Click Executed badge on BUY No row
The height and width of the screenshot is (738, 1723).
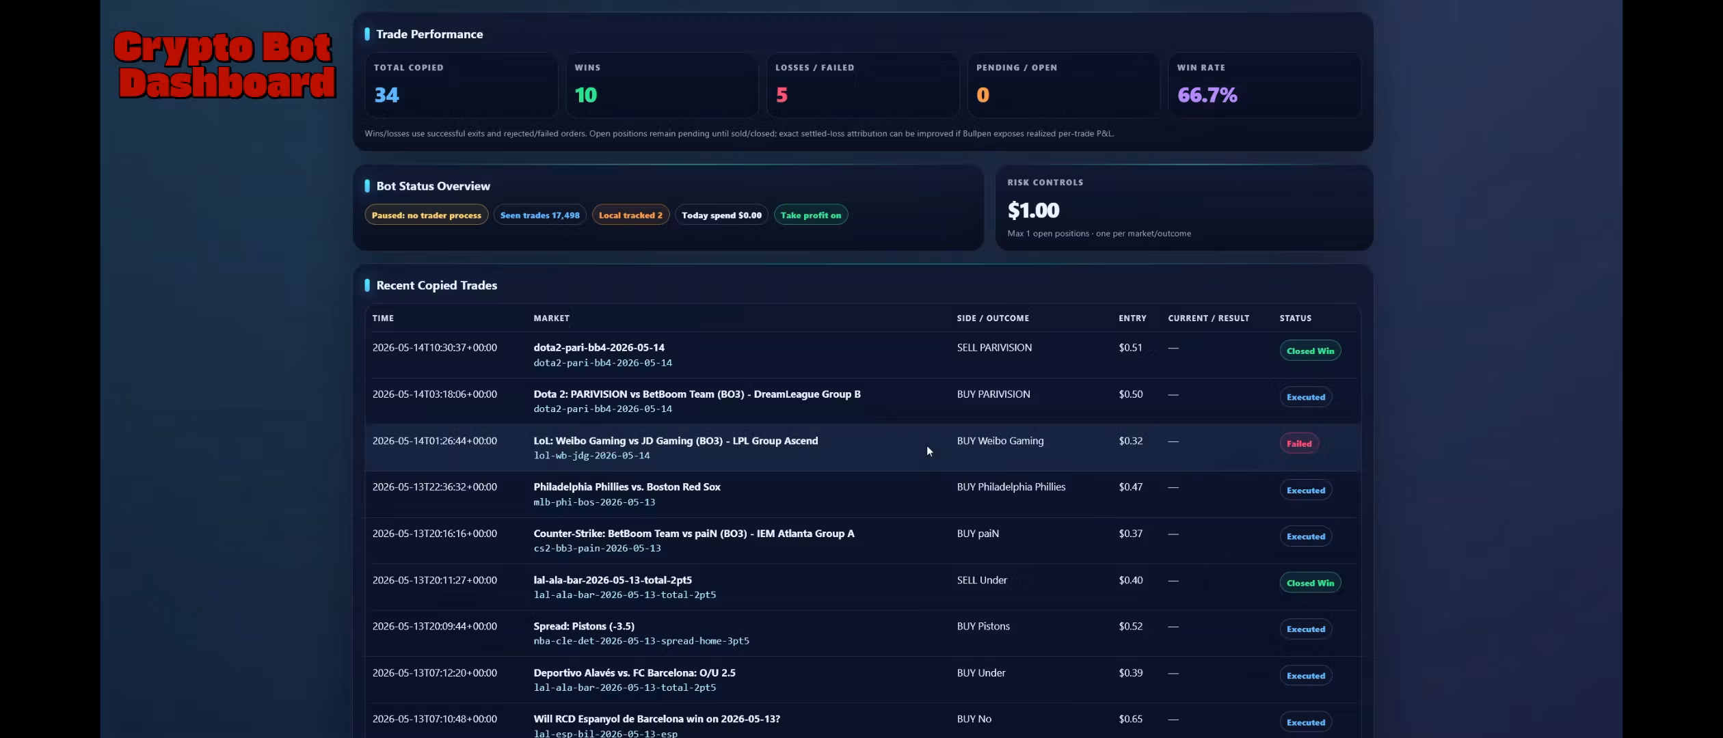1305,722
